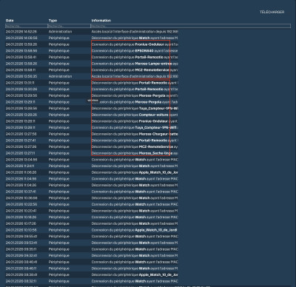This screenshot has width=296, height=287.
Task: Click the TÉLÉCHARGER button
Action: pyautogui.click(x=272, y=12)
